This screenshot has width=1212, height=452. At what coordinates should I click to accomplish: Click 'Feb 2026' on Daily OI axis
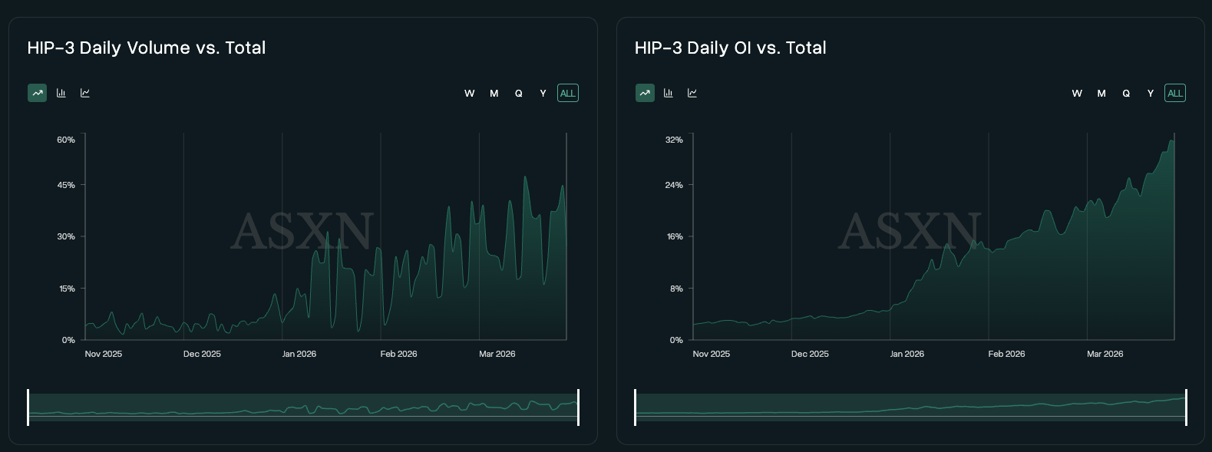(1006, 354)
